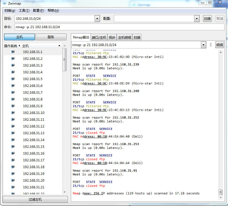228x206 pixels.
Task: Switch to the 主机明细 tab
Action: point(124,38)
